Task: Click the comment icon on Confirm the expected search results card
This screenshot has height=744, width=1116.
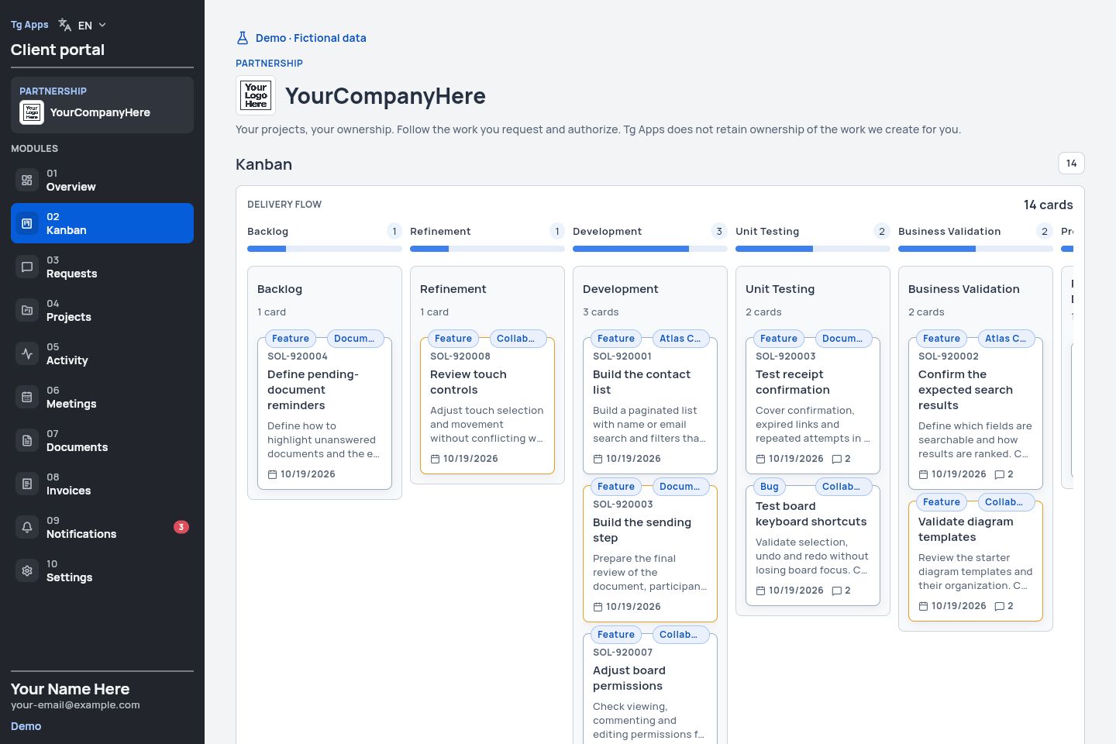Action: coord(999,474)
